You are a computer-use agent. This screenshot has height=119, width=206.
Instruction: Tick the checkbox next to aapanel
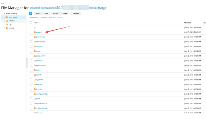(x=31, y=32)
